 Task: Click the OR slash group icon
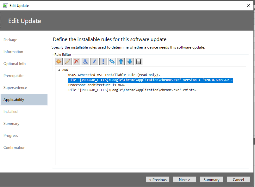pyautogui.click(x=94, y=61)
